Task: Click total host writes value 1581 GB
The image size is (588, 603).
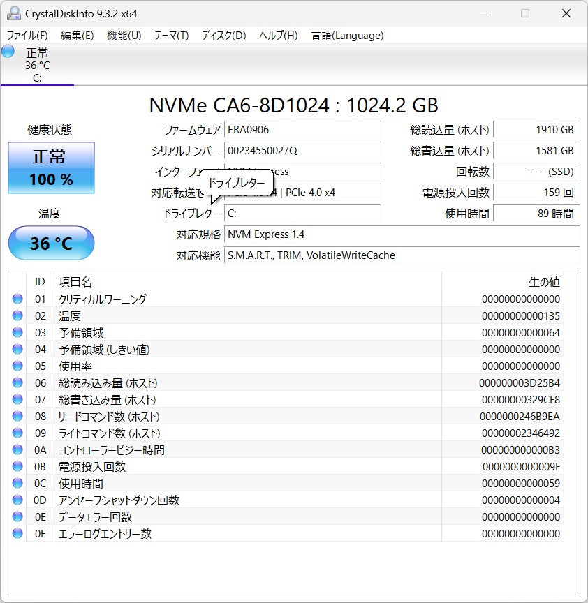Action: click(x=536, y=150)
